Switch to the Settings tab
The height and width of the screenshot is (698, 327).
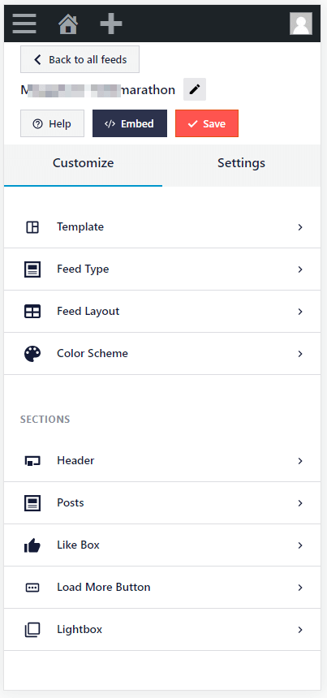pyautogui.click(x=241, y=163)
